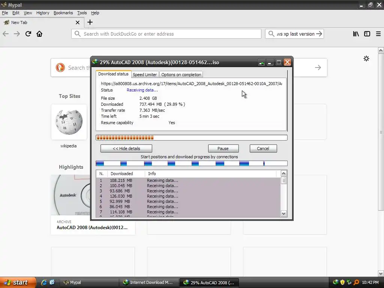Screen dimensions: 384x288
Task: Open the home page via house icon
Action: coord(39,34)
